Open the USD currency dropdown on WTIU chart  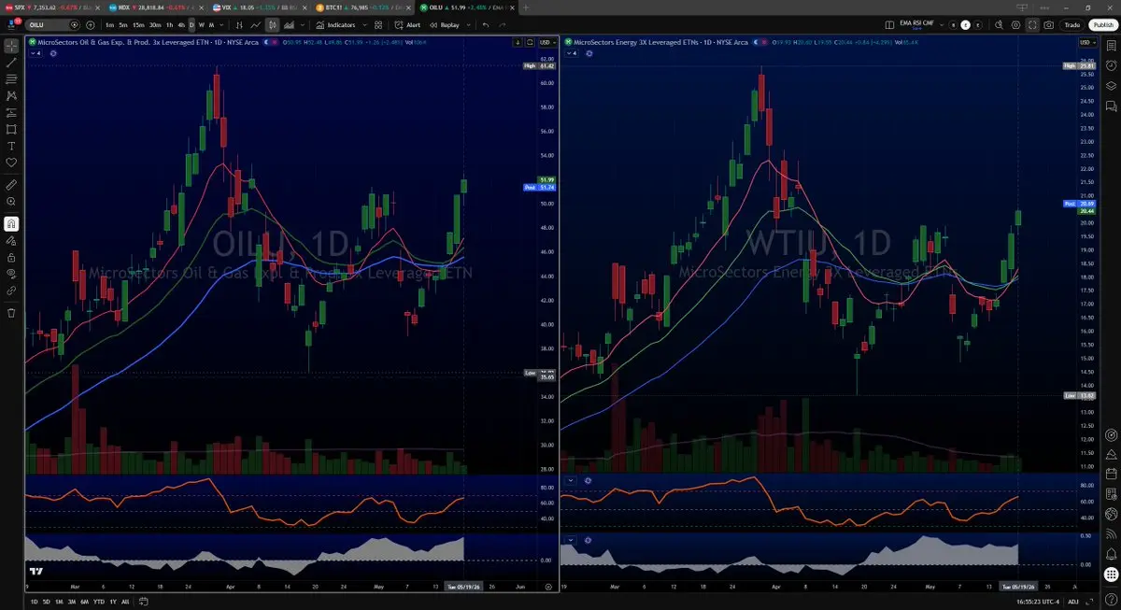click(1087, 42)
